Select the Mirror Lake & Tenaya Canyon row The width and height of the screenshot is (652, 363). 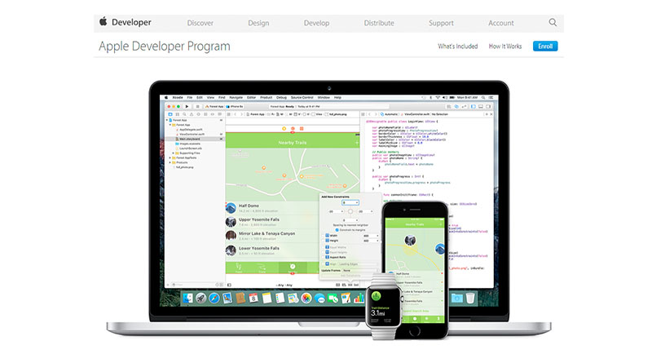click(272, 236)
